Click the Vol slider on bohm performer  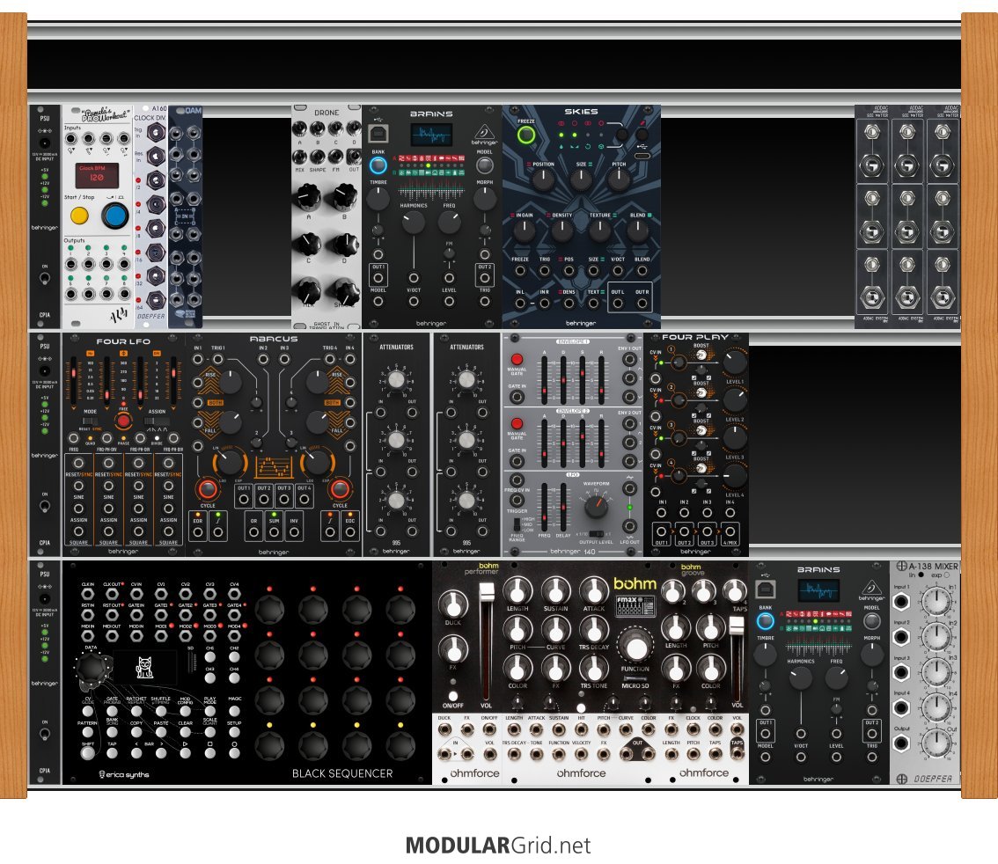(x=487, y=640)
